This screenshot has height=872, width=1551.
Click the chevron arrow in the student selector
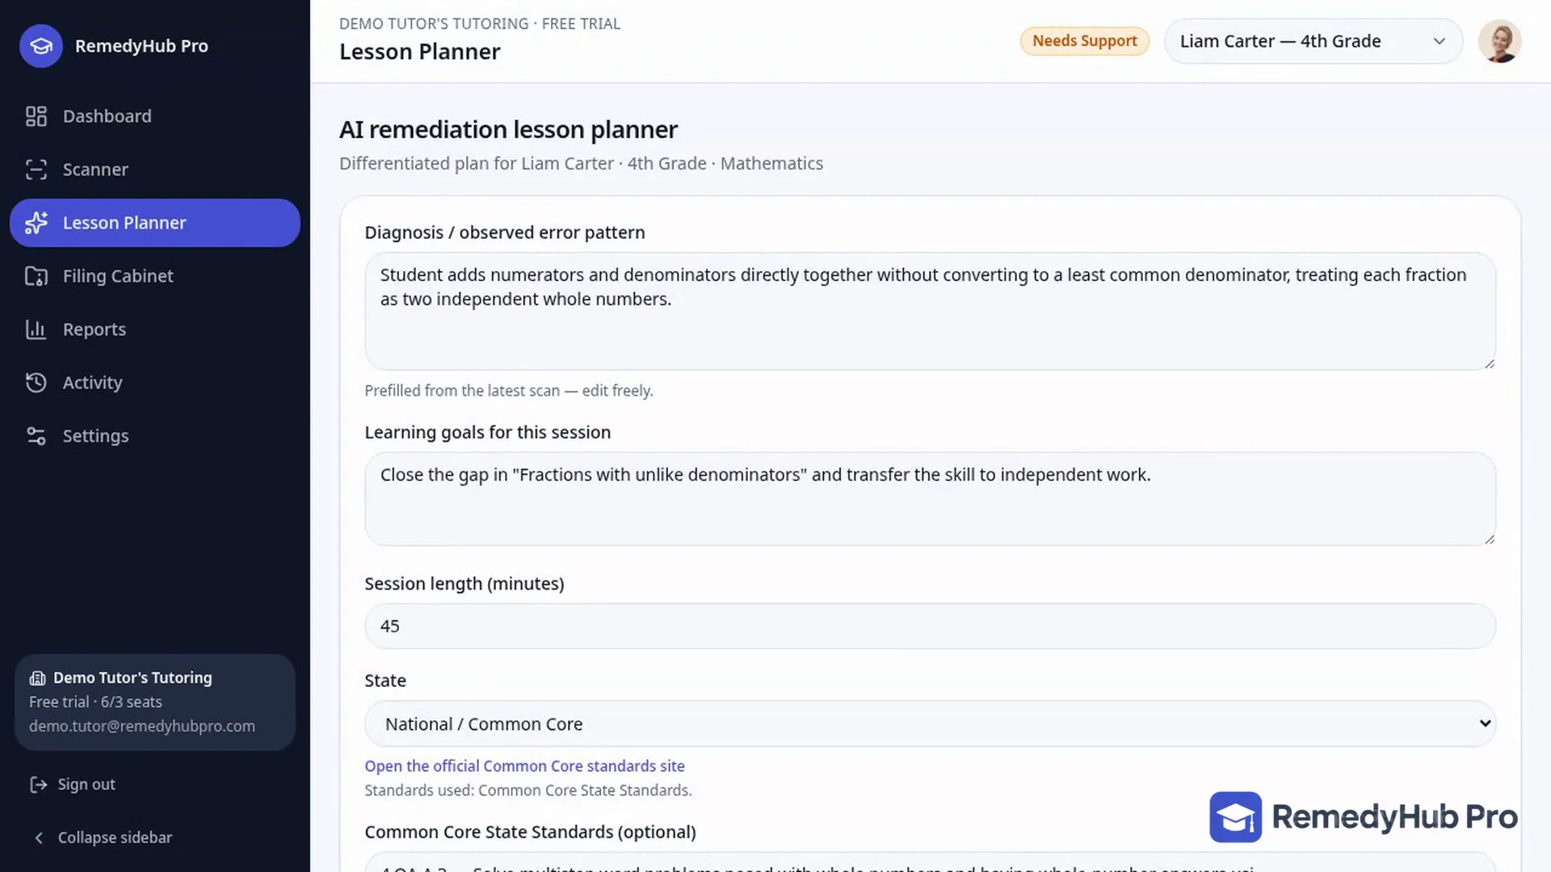(x=1439, y=41)
